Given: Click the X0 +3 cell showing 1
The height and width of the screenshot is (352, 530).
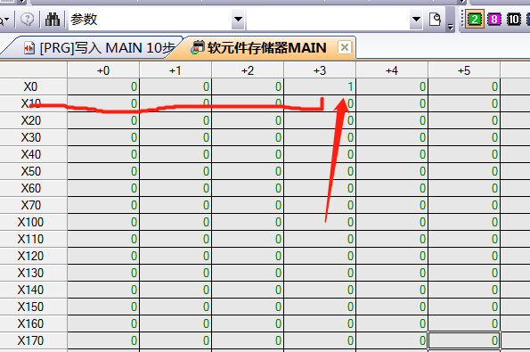Looking at the screenshot, I should click(320, 87).
